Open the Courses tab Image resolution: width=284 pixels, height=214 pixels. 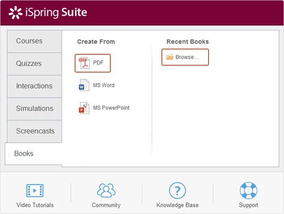(34, 41)
